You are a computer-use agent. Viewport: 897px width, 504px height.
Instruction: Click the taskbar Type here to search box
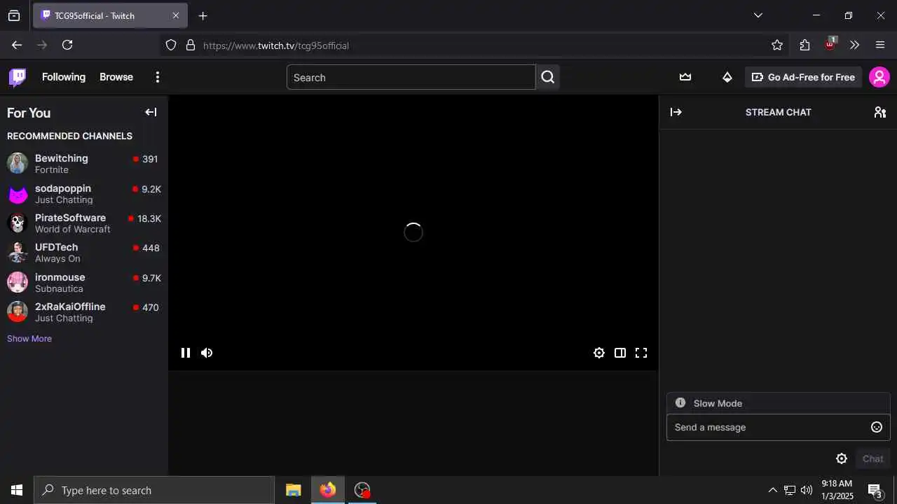pyautogui.click(x=154, y=490)
